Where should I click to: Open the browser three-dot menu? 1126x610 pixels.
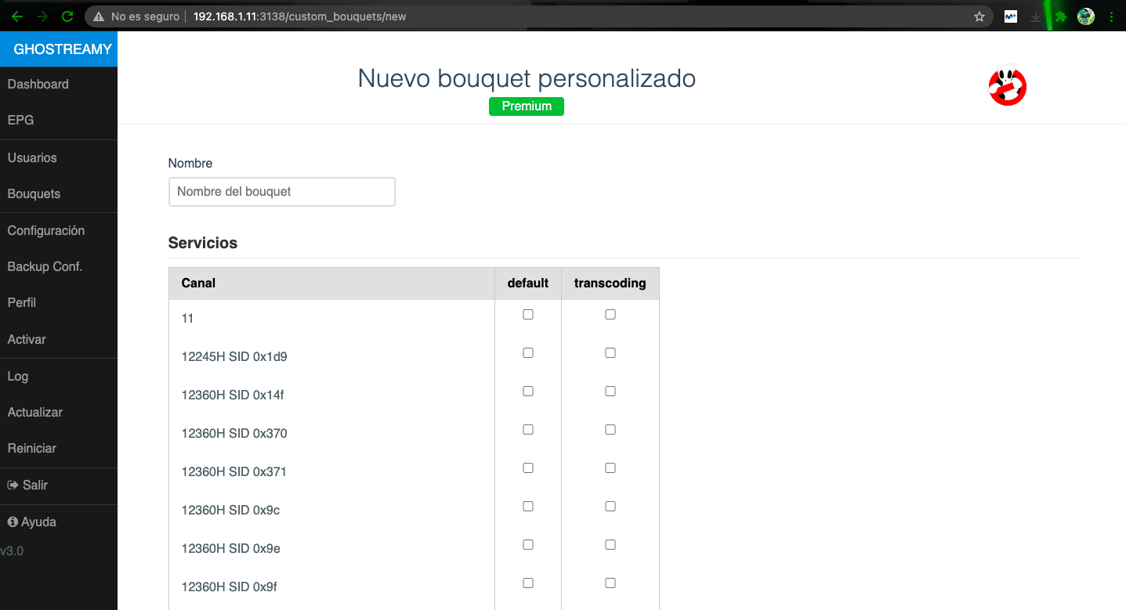pos(1111,16)
